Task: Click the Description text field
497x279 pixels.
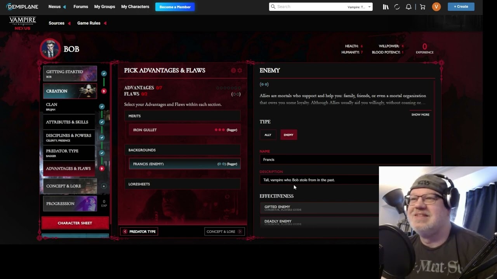Action: tap(319, 180)
